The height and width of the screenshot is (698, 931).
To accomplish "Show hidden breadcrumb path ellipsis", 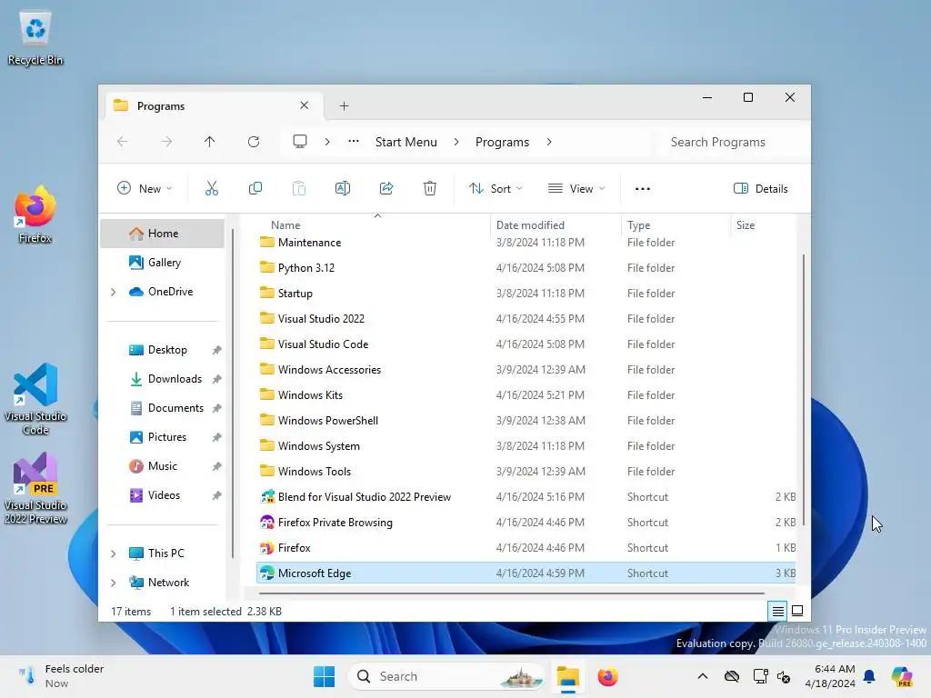I will 354,142.
